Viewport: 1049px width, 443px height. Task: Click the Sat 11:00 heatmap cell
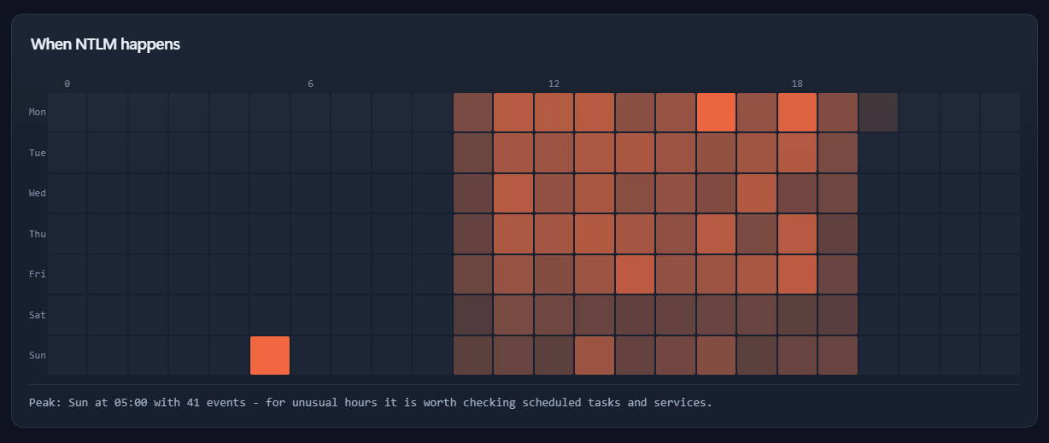(513, 315)
